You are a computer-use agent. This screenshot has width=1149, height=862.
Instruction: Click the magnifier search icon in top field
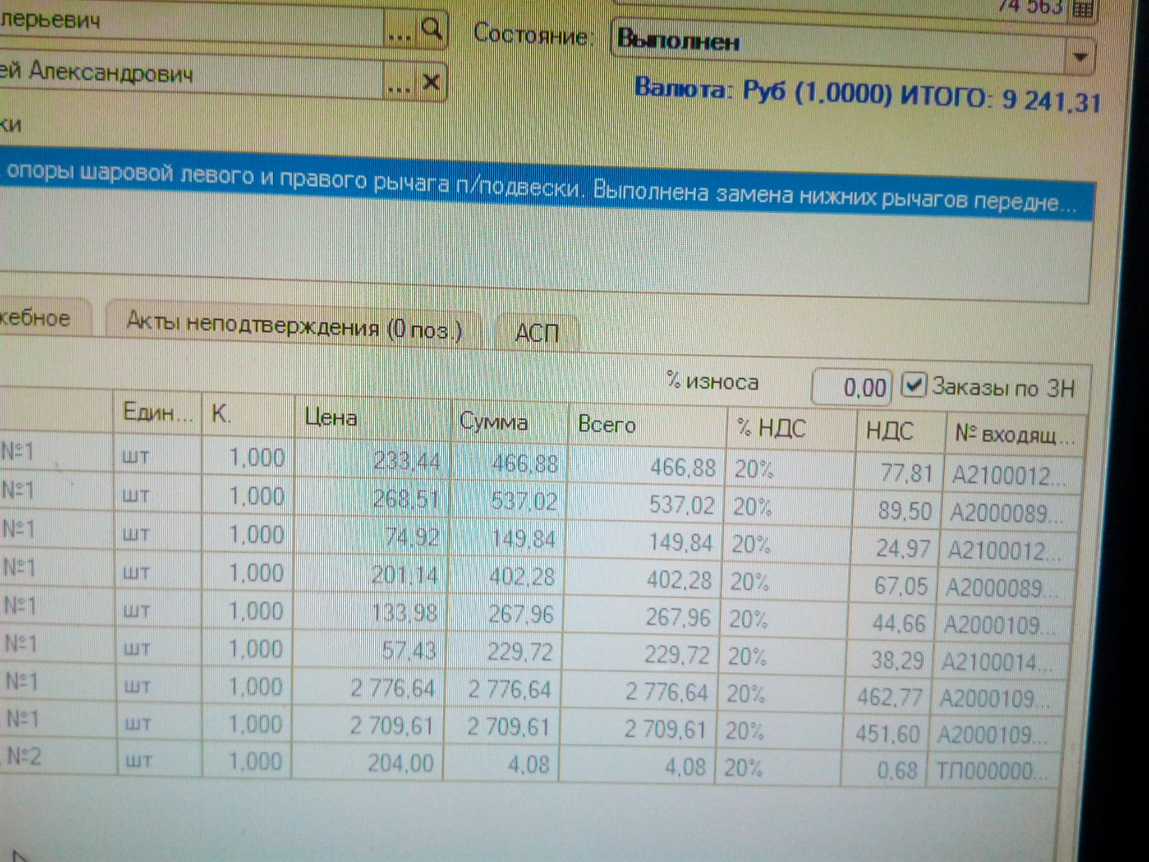point(431,27)
